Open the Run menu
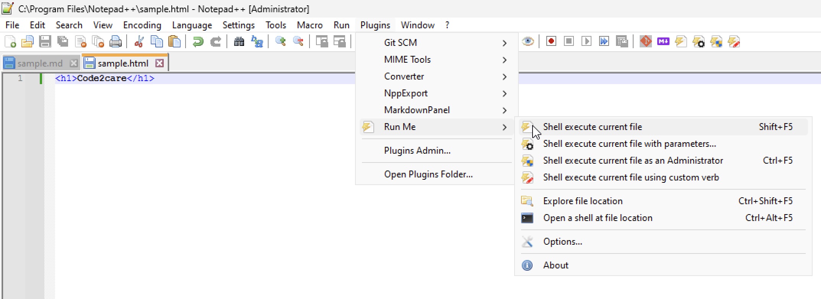This screenshot has height=299, width=821. click(342, 25)
